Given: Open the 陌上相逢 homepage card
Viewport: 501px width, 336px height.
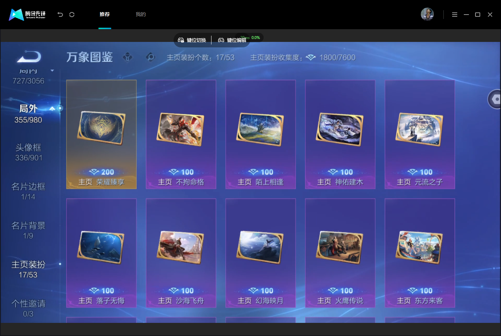Looking at the screenshot, I should tap(260, 134).
